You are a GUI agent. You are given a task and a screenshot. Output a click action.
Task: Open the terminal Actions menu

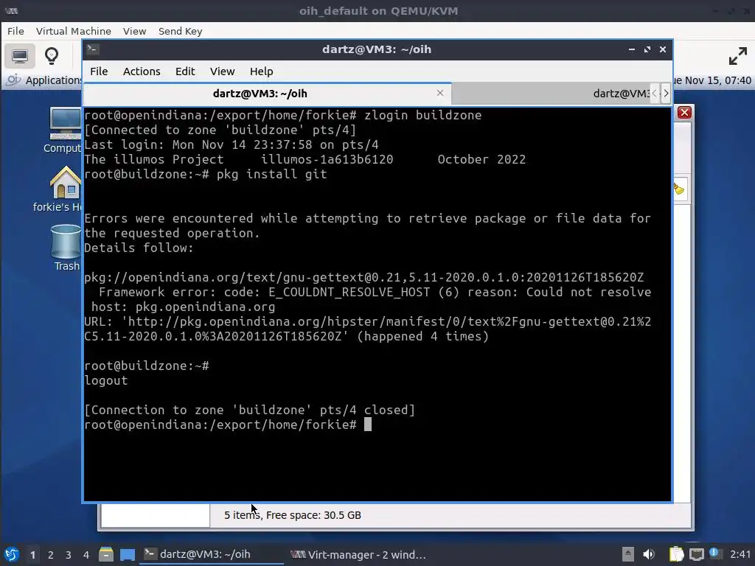[142, 71]
